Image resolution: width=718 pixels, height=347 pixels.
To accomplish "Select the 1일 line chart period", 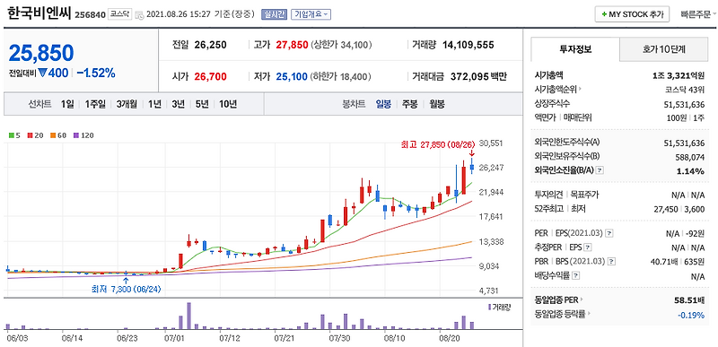I will [66, 104].
